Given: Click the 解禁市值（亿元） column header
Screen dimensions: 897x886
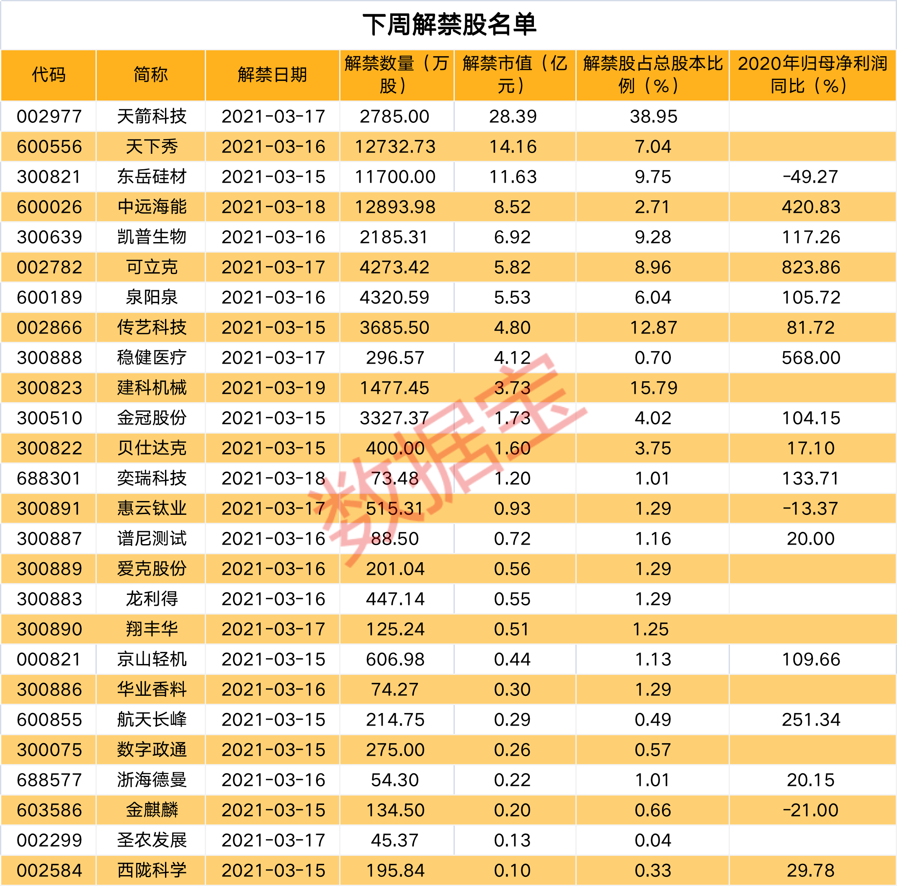Looking at the screenshot, I should (x=515, y=75).
